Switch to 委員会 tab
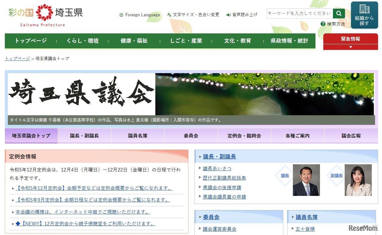 (191, 136)
